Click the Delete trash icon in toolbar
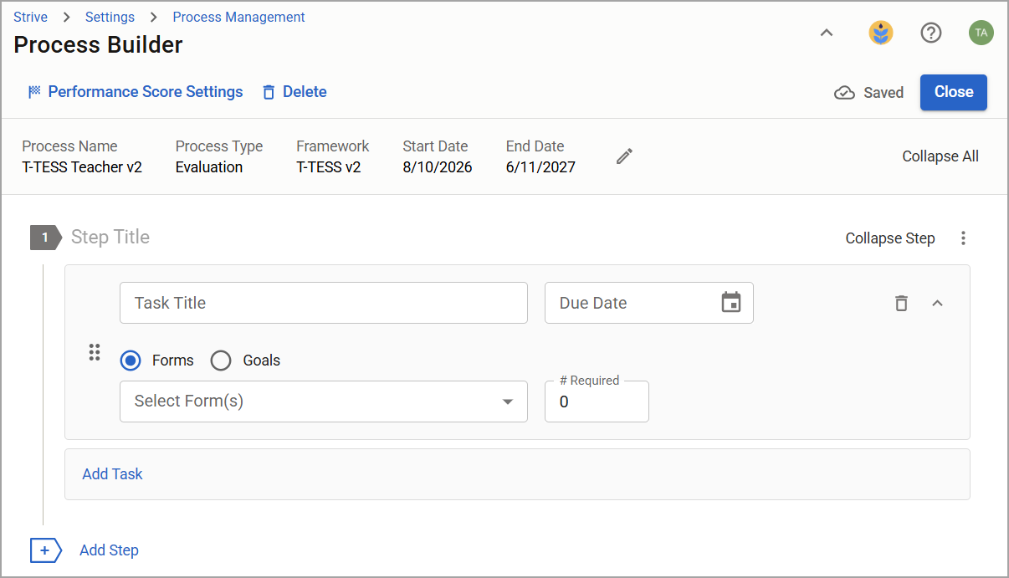Screen dimensions: 1009x578 click(x=269, y=92)
